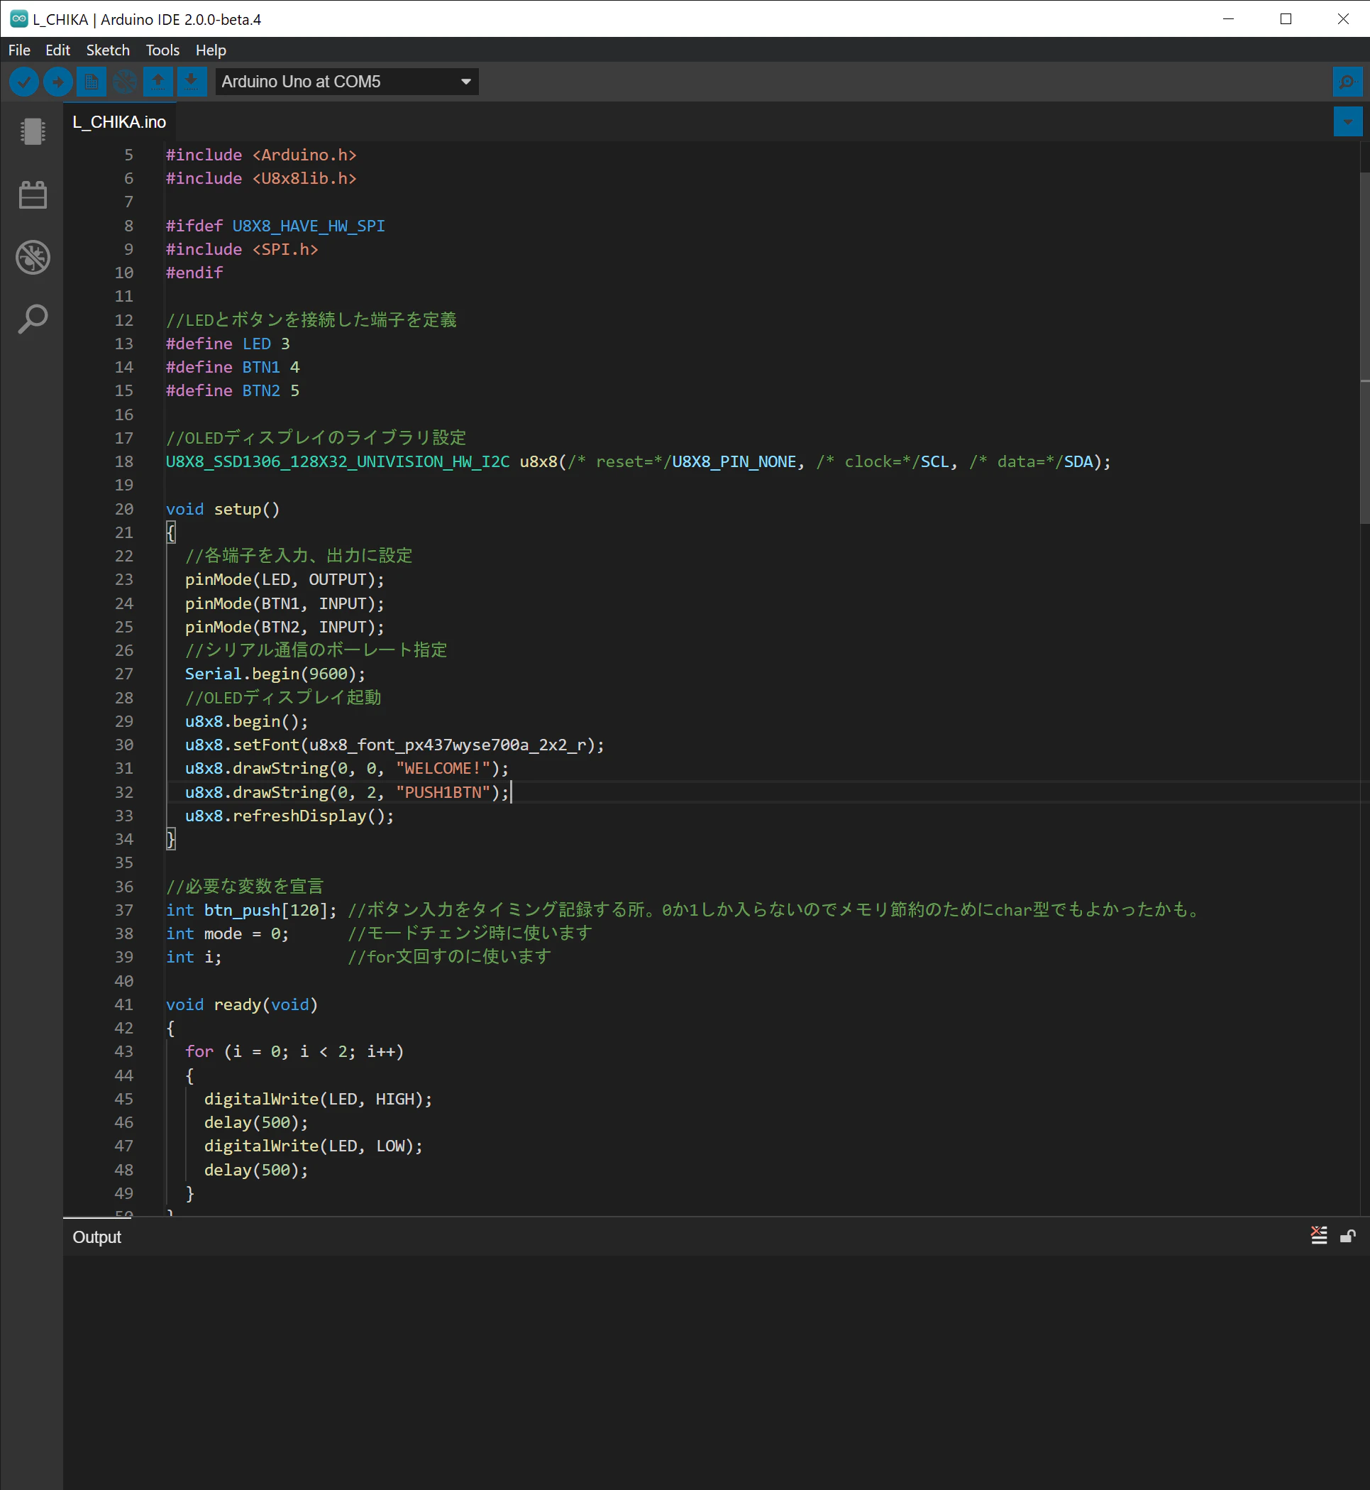
Task: Click line number 20 in gutter
Action: 124,509
